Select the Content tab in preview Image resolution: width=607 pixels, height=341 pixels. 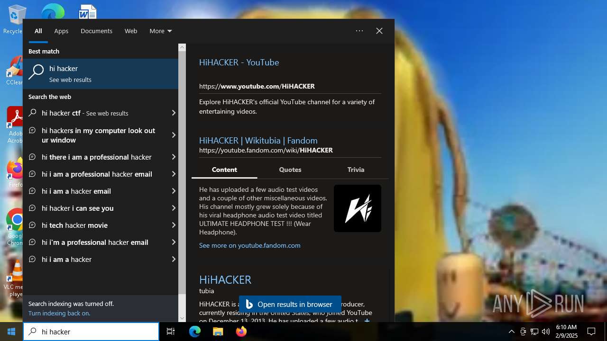(x=224, y=170)
